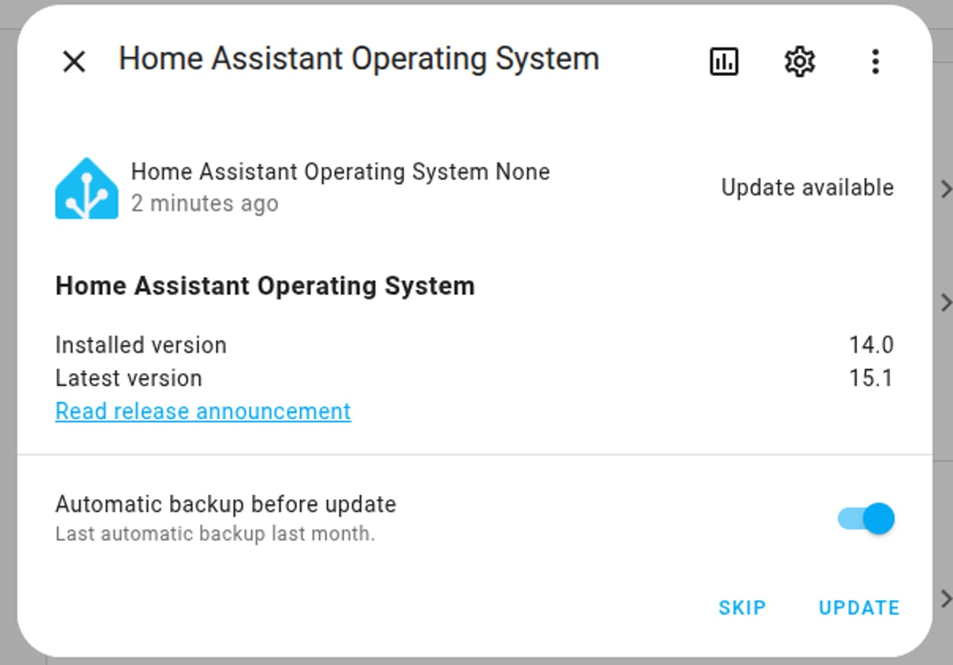This screenshot has height=665, width=953.
Task: Open the three-dot overflow menu
Action: point(875,61)
